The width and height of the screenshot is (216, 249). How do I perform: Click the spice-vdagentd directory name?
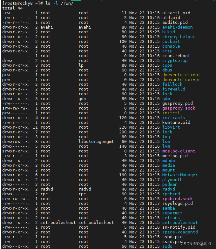pos(180,232)
